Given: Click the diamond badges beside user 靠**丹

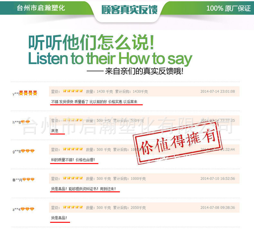Looking at the screenshot, I should point(28,179).
